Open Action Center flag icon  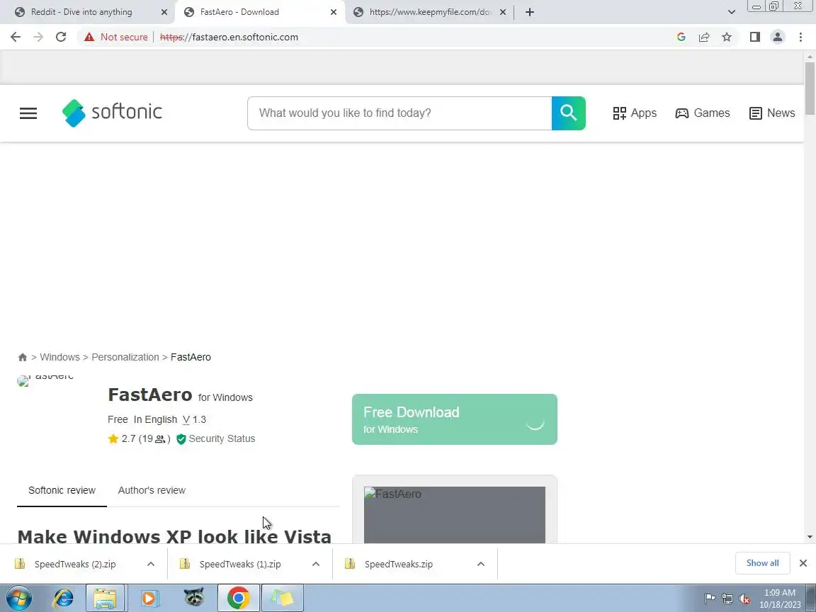[709, 599]
